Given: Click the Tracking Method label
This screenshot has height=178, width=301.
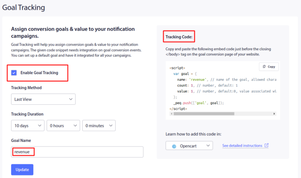Looking at the screenshot, I should coord(26,88).
